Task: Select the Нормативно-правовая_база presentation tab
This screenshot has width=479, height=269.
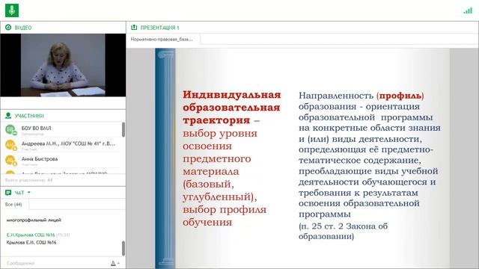Action: coord(162,40)
